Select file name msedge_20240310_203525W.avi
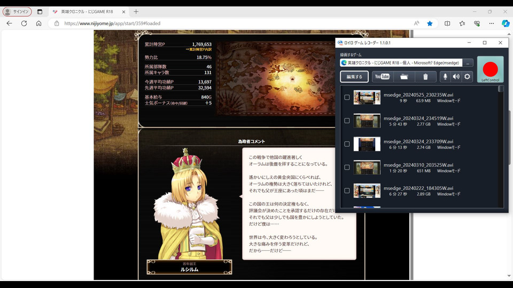The width and height of the screenshot is (513, 288). coord(418,165)
